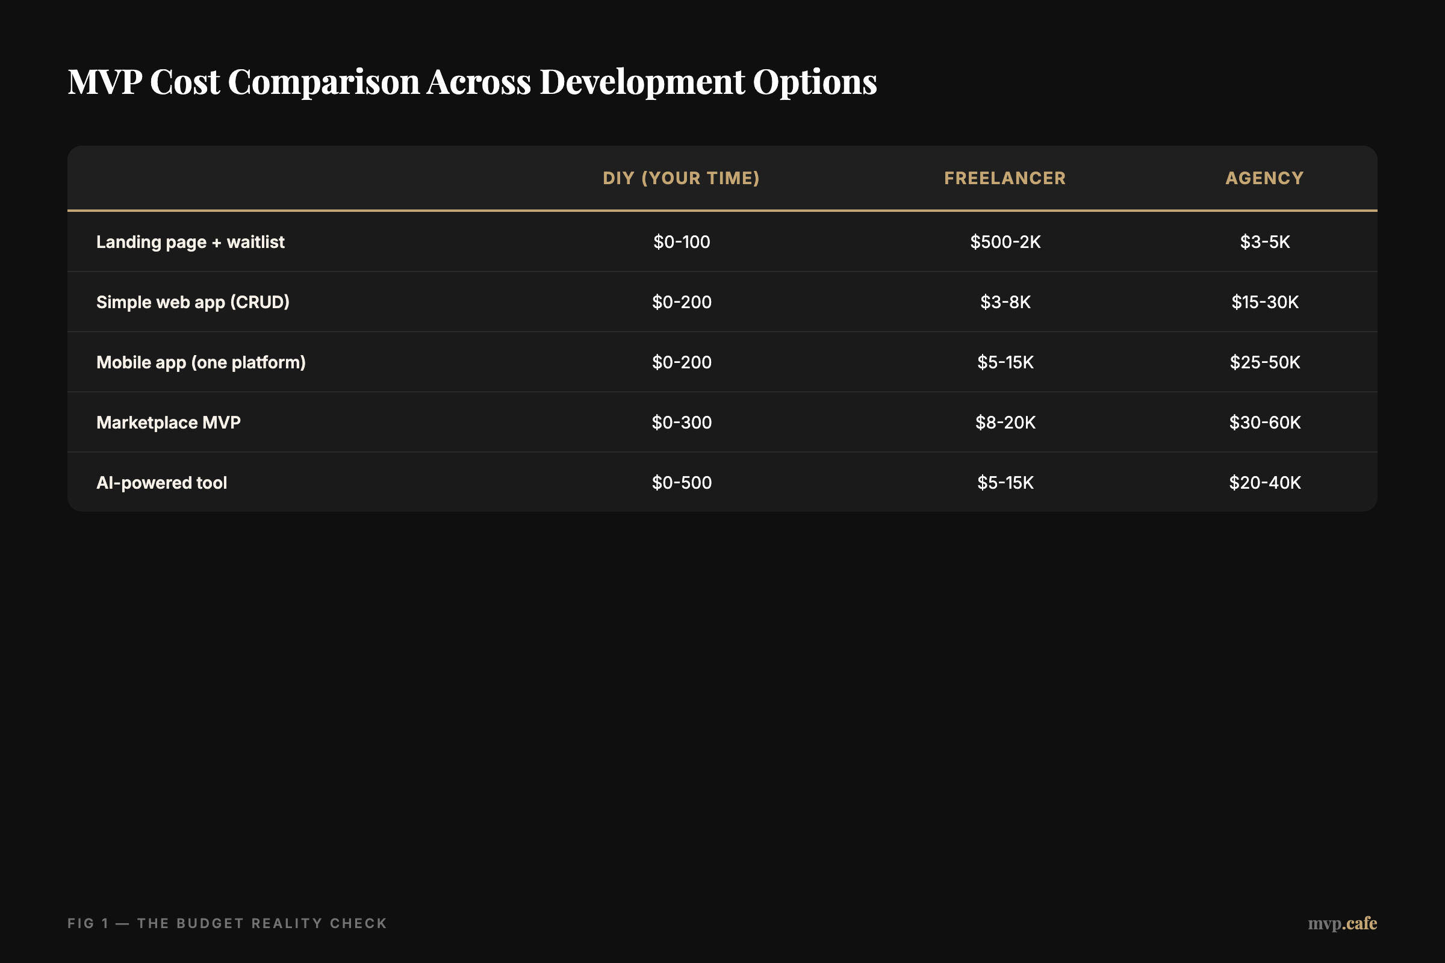Viewport: 1445px width, 963px height.
Task: Click the FIG 1 caption text
Action: click(x=227, y=923)
